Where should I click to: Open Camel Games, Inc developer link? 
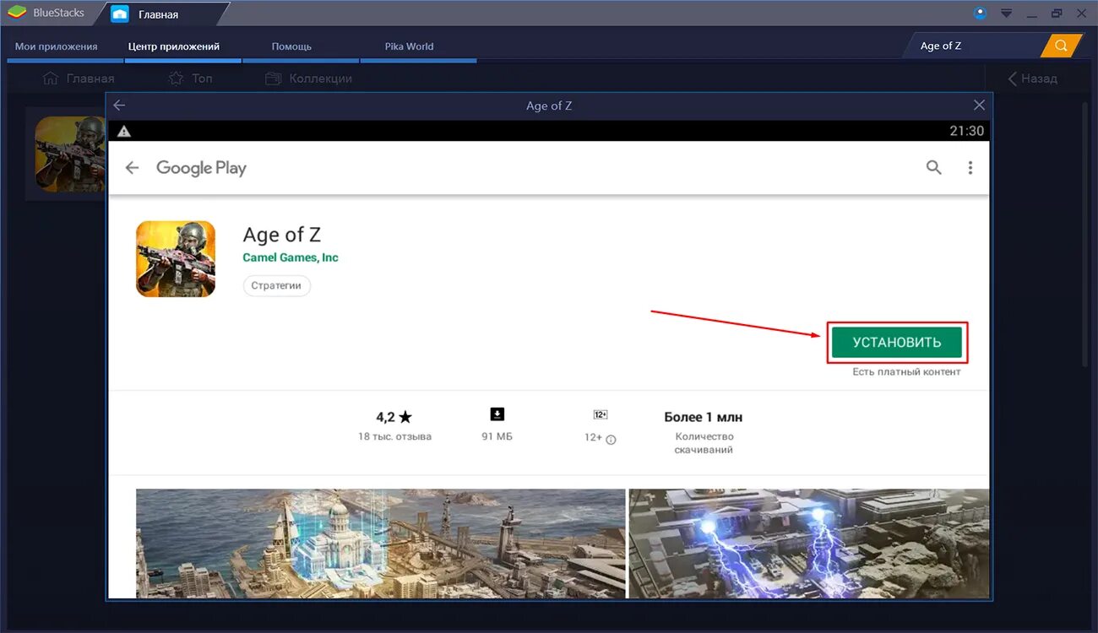[291, 257]
